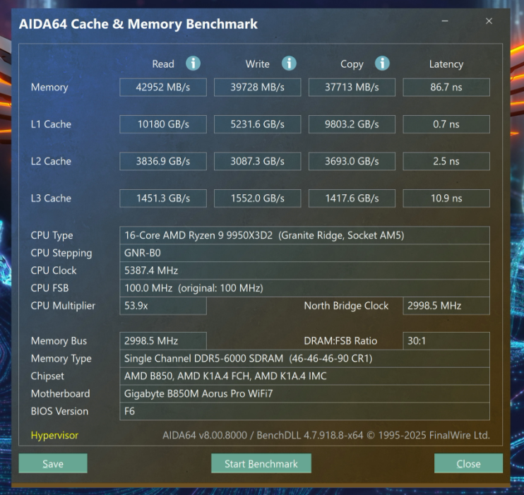Select the Memory write value 39728 MB/s

pyautogui.click(x=257, y=88)
